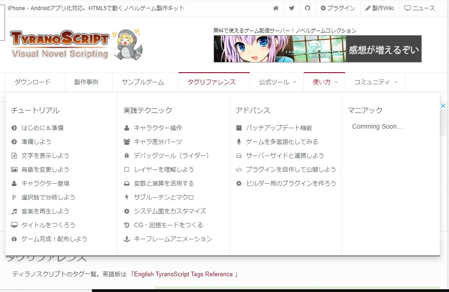449x292 pixels.
Task: Open the レイヤーを理解しよう page
Action: pyautogui.click(x=164, y=169)
